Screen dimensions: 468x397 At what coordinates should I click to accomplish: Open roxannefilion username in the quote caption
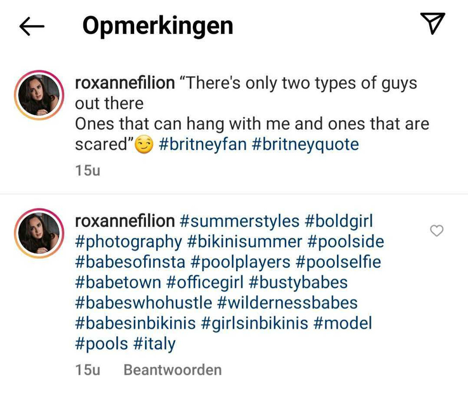click(125, 83)
